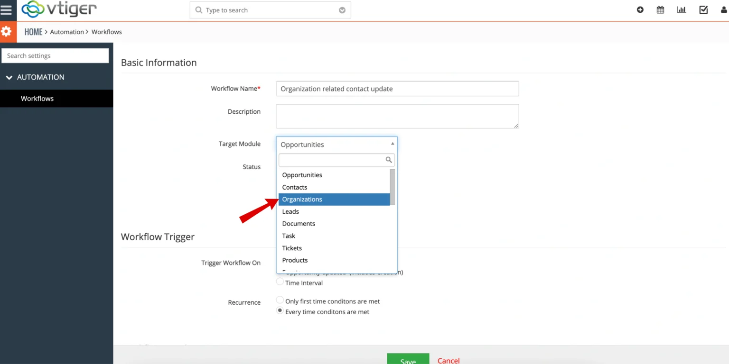
Task: Open the hamburger menu icon
Action: (8, 9)
